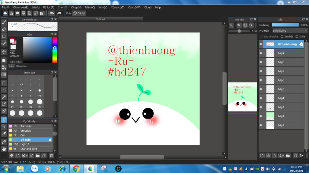
Task: Hide the Lớp5 layer
Action: (x=261, y=89)
